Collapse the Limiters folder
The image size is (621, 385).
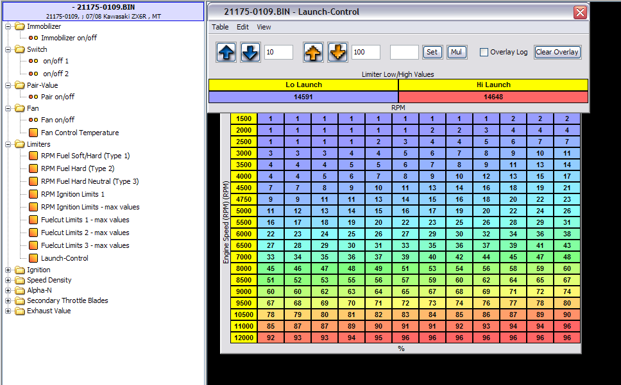tap(8, 144)
